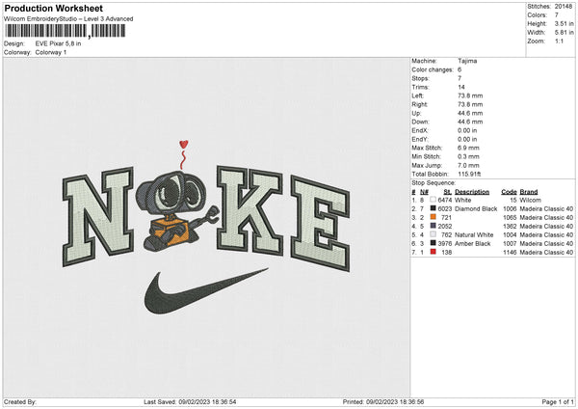Click the Max Jump value '7.0 mm'

(x=468, y=165)
